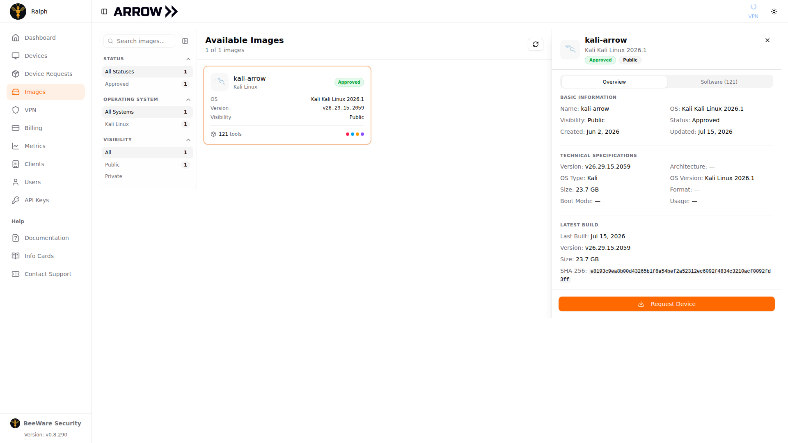The height and width of the screenshot is (443, 788).
Task: Open Device Requests section
Action: 46,74
